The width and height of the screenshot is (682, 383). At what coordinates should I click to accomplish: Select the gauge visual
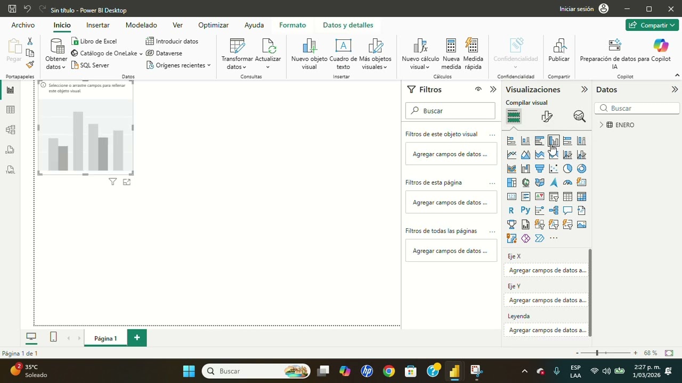pos(567,182)
